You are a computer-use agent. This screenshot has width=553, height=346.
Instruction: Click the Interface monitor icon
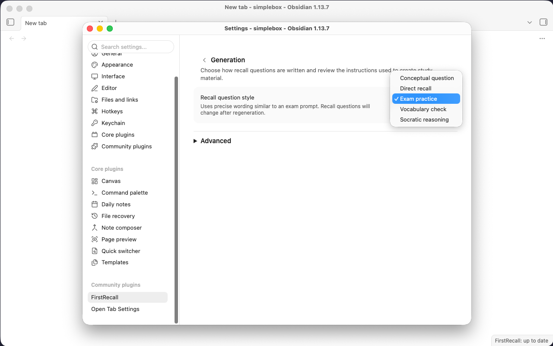[95, 77]
